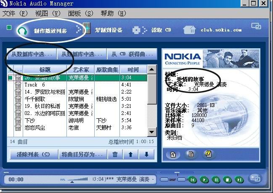
Task: Select the track titled Track 6
Action: click(x=35, y=85)
